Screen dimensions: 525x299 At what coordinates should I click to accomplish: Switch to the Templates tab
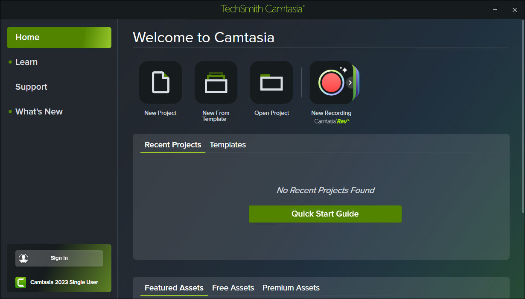(227, 145)
